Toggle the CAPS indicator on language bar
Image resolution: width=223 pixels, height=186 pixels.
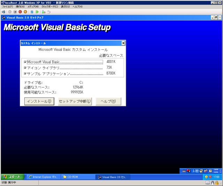click(216, 170)
